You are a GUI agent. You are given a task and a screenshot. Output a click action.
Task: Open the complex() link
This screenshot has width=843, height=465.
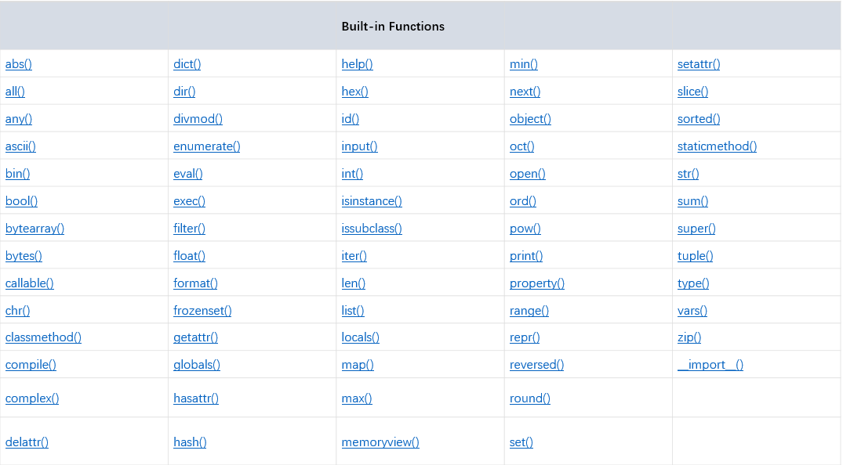coord(32,398)
